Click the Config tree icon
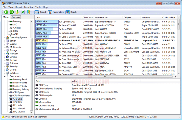 point(8,70)
